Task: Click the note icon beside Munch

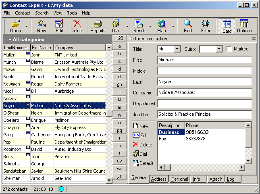Action: tap(28, 60)
